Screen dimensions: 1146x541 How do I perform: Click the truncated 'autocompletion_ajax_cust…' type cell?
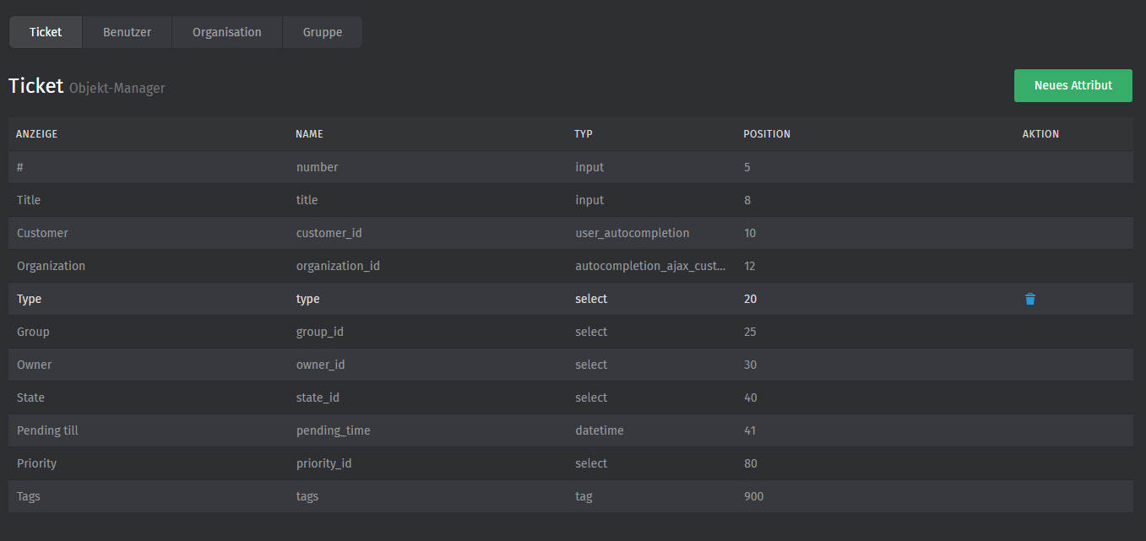pos(650,266)
